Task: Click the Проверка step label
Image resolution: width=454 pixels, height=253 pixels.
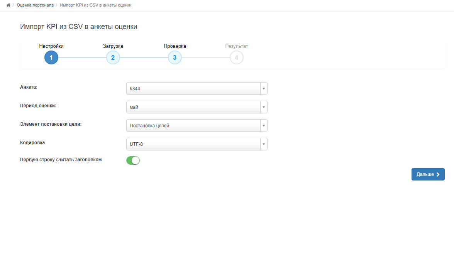Action: [174, 46]
